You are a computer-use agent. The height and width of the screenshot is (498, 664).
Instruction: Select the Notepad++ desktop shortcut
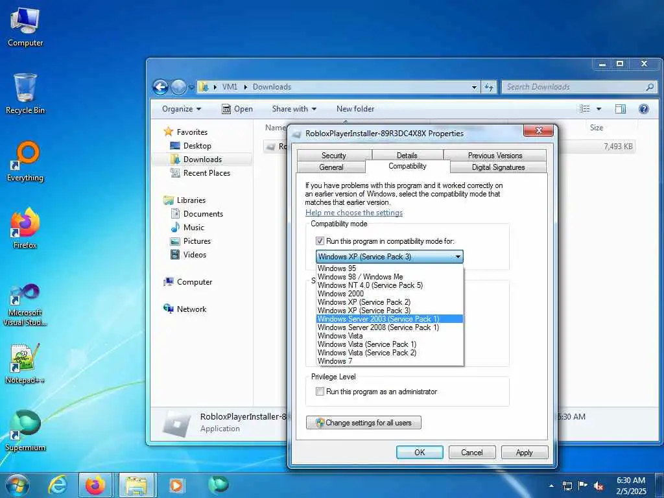pos(25,363)
